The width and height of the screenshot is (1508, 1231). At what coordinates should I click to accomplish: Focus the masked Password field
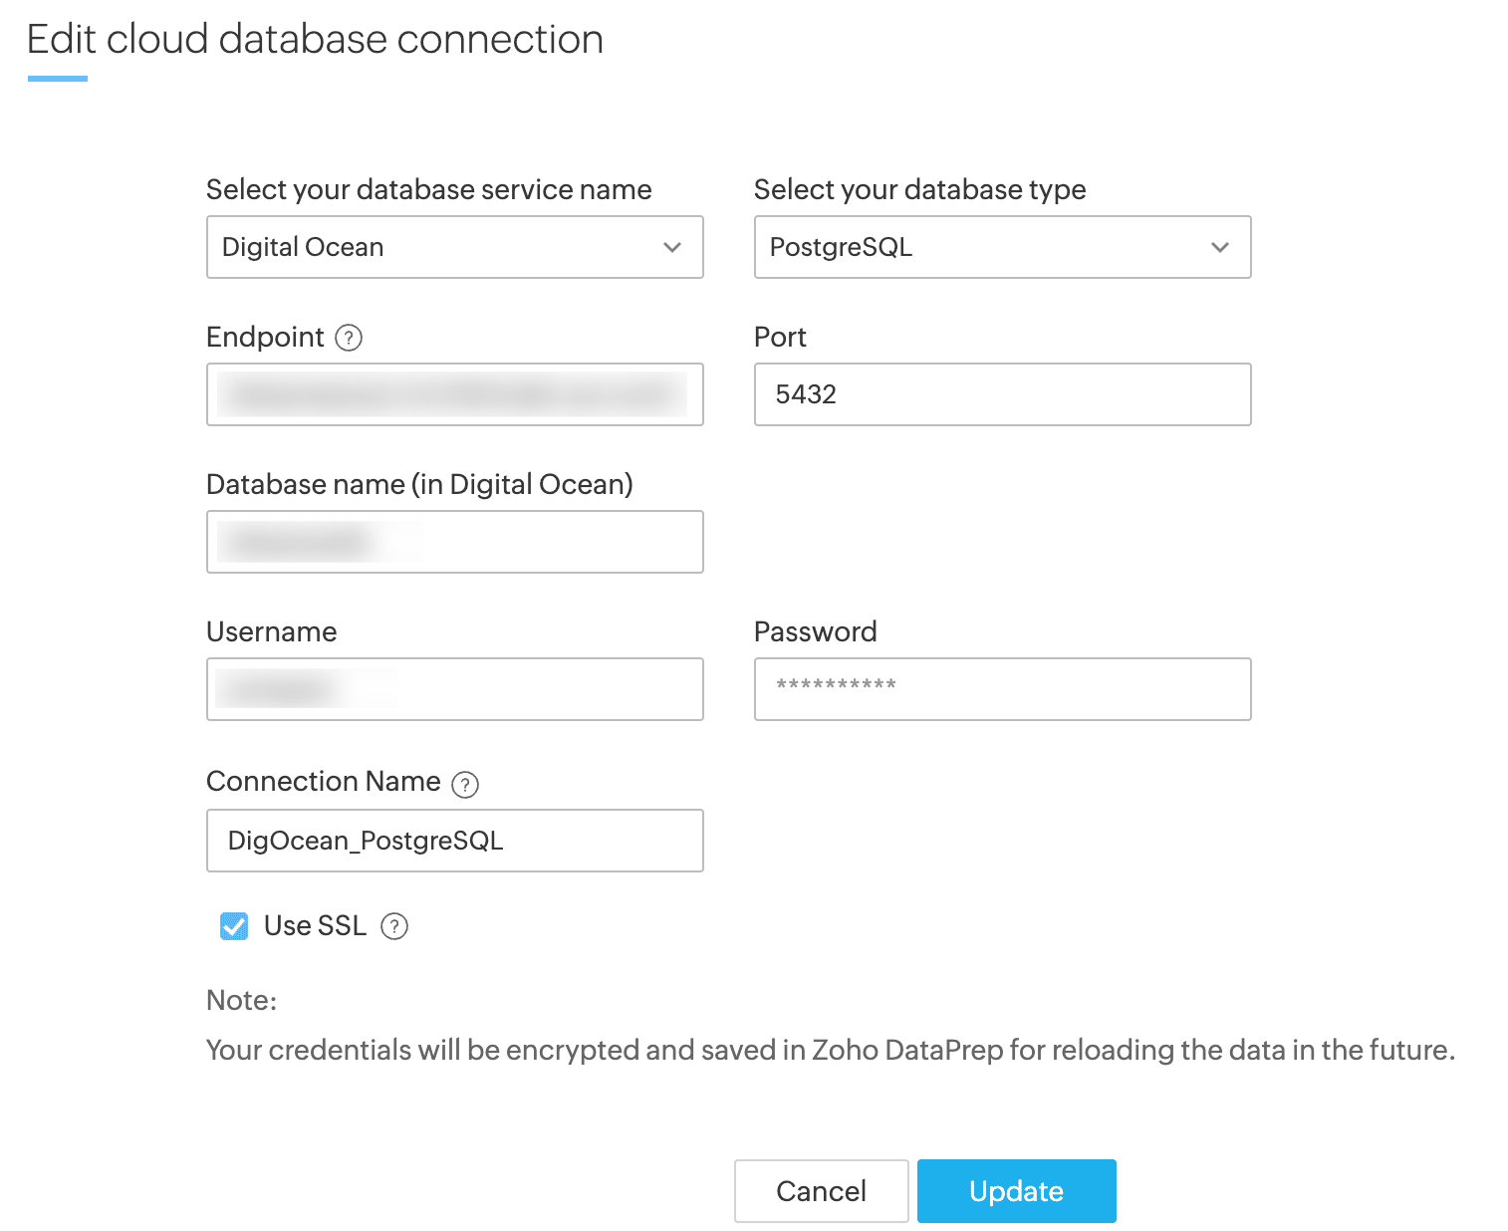1002,689
